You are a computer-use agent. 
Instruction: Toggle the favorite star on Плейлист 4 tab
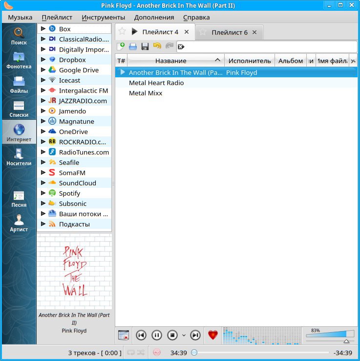click(x=122, y=31)
